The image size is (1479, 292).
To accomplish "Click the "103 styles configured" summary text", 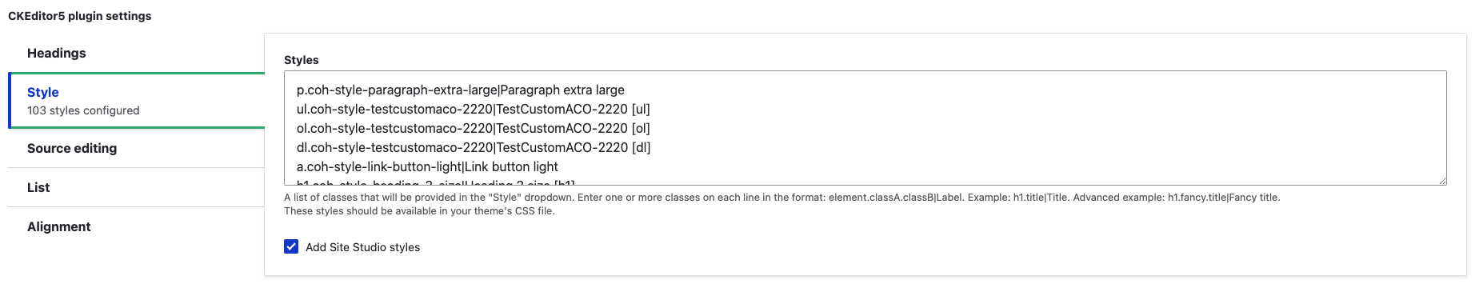I will click(83, 110).
